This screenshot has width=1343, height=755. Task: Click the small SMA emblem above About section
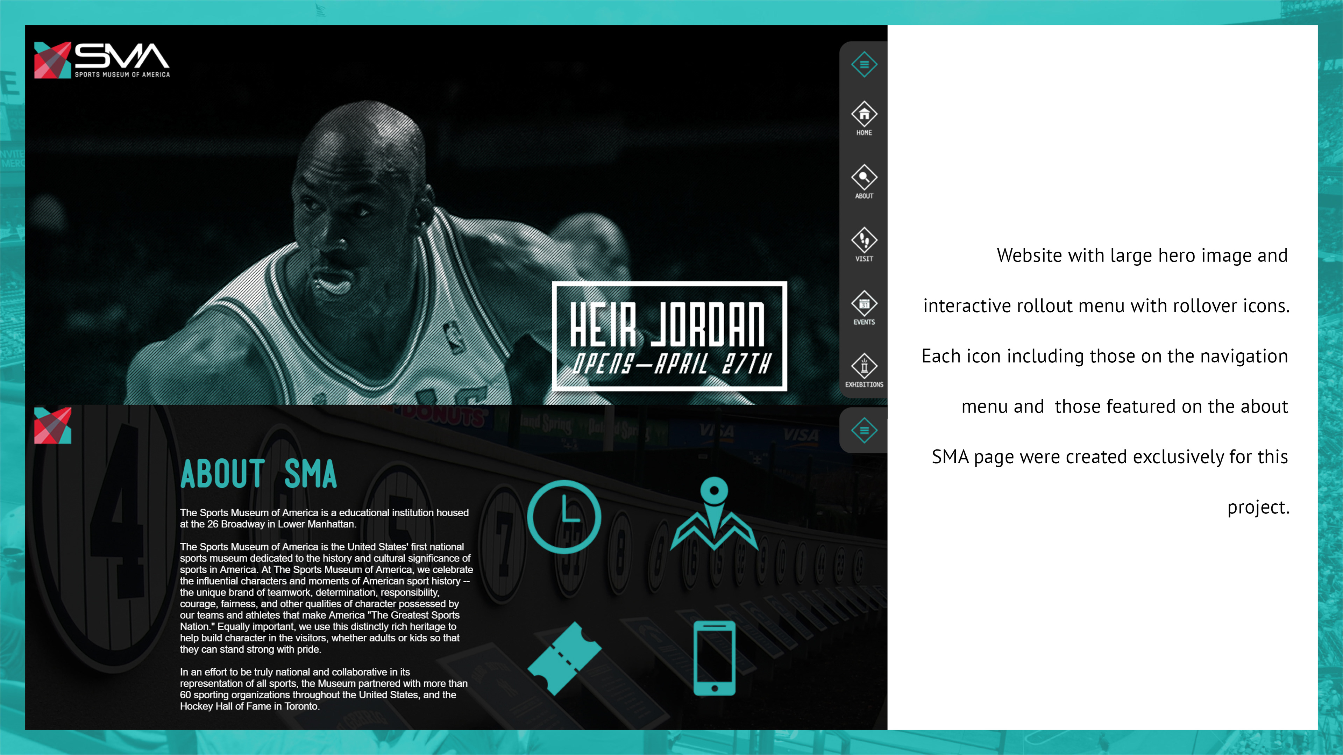[53, 426]
